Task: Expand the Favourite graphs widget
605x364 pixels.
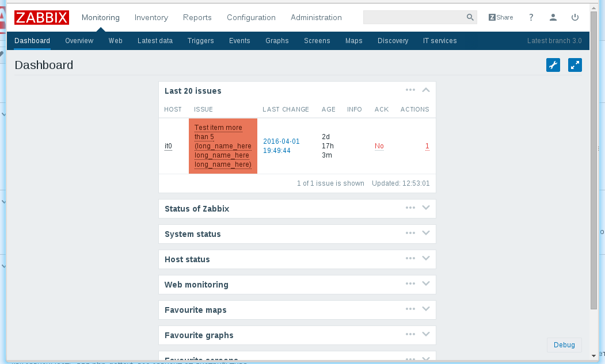Action: click(426, 334)
